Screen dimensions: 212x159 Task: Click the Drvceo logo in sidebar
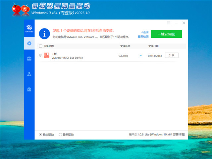coord(29,28)
